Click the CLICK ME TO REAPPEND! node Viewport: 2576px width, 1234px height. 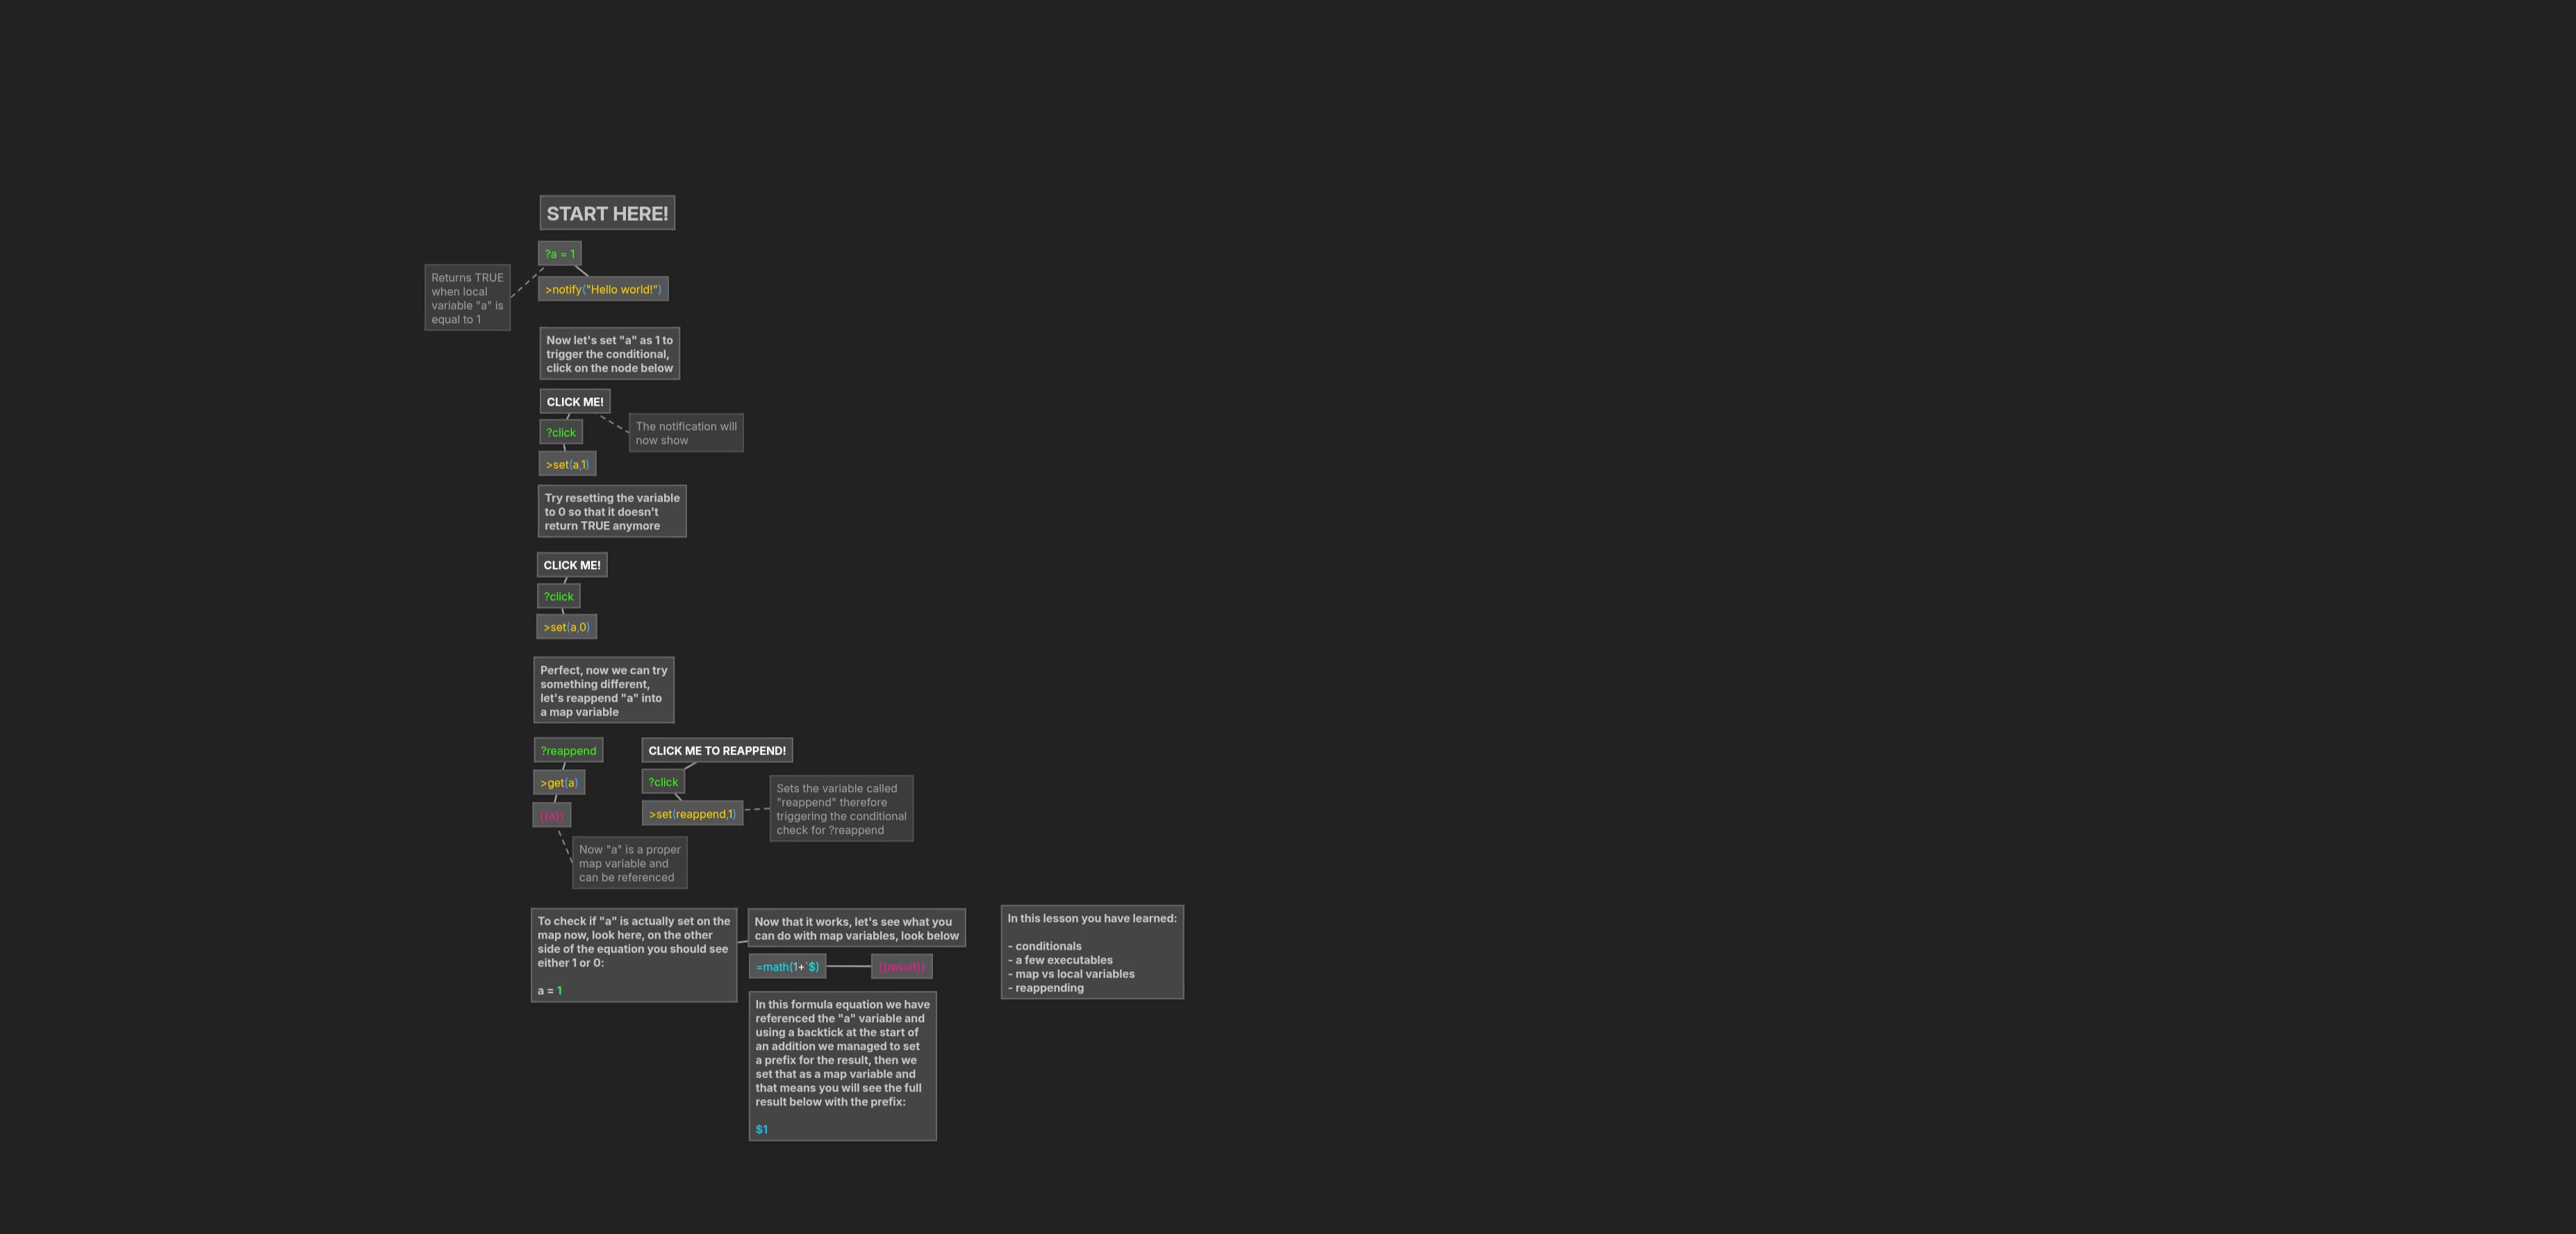[716, 750]
